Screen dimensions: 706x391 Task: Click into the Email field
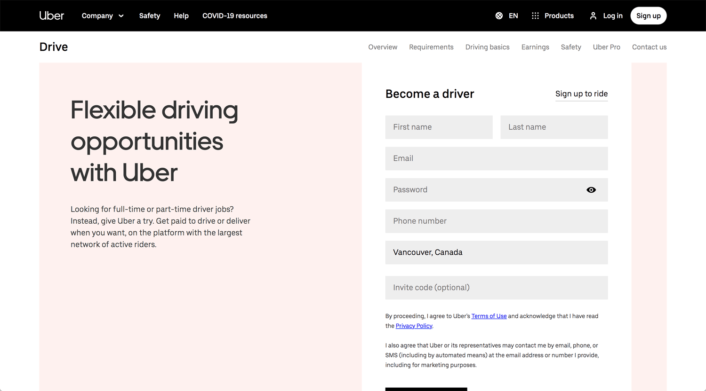(x=497, y=158)
